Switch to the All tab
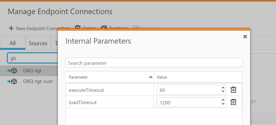The image size is (276, 125). 13,43
